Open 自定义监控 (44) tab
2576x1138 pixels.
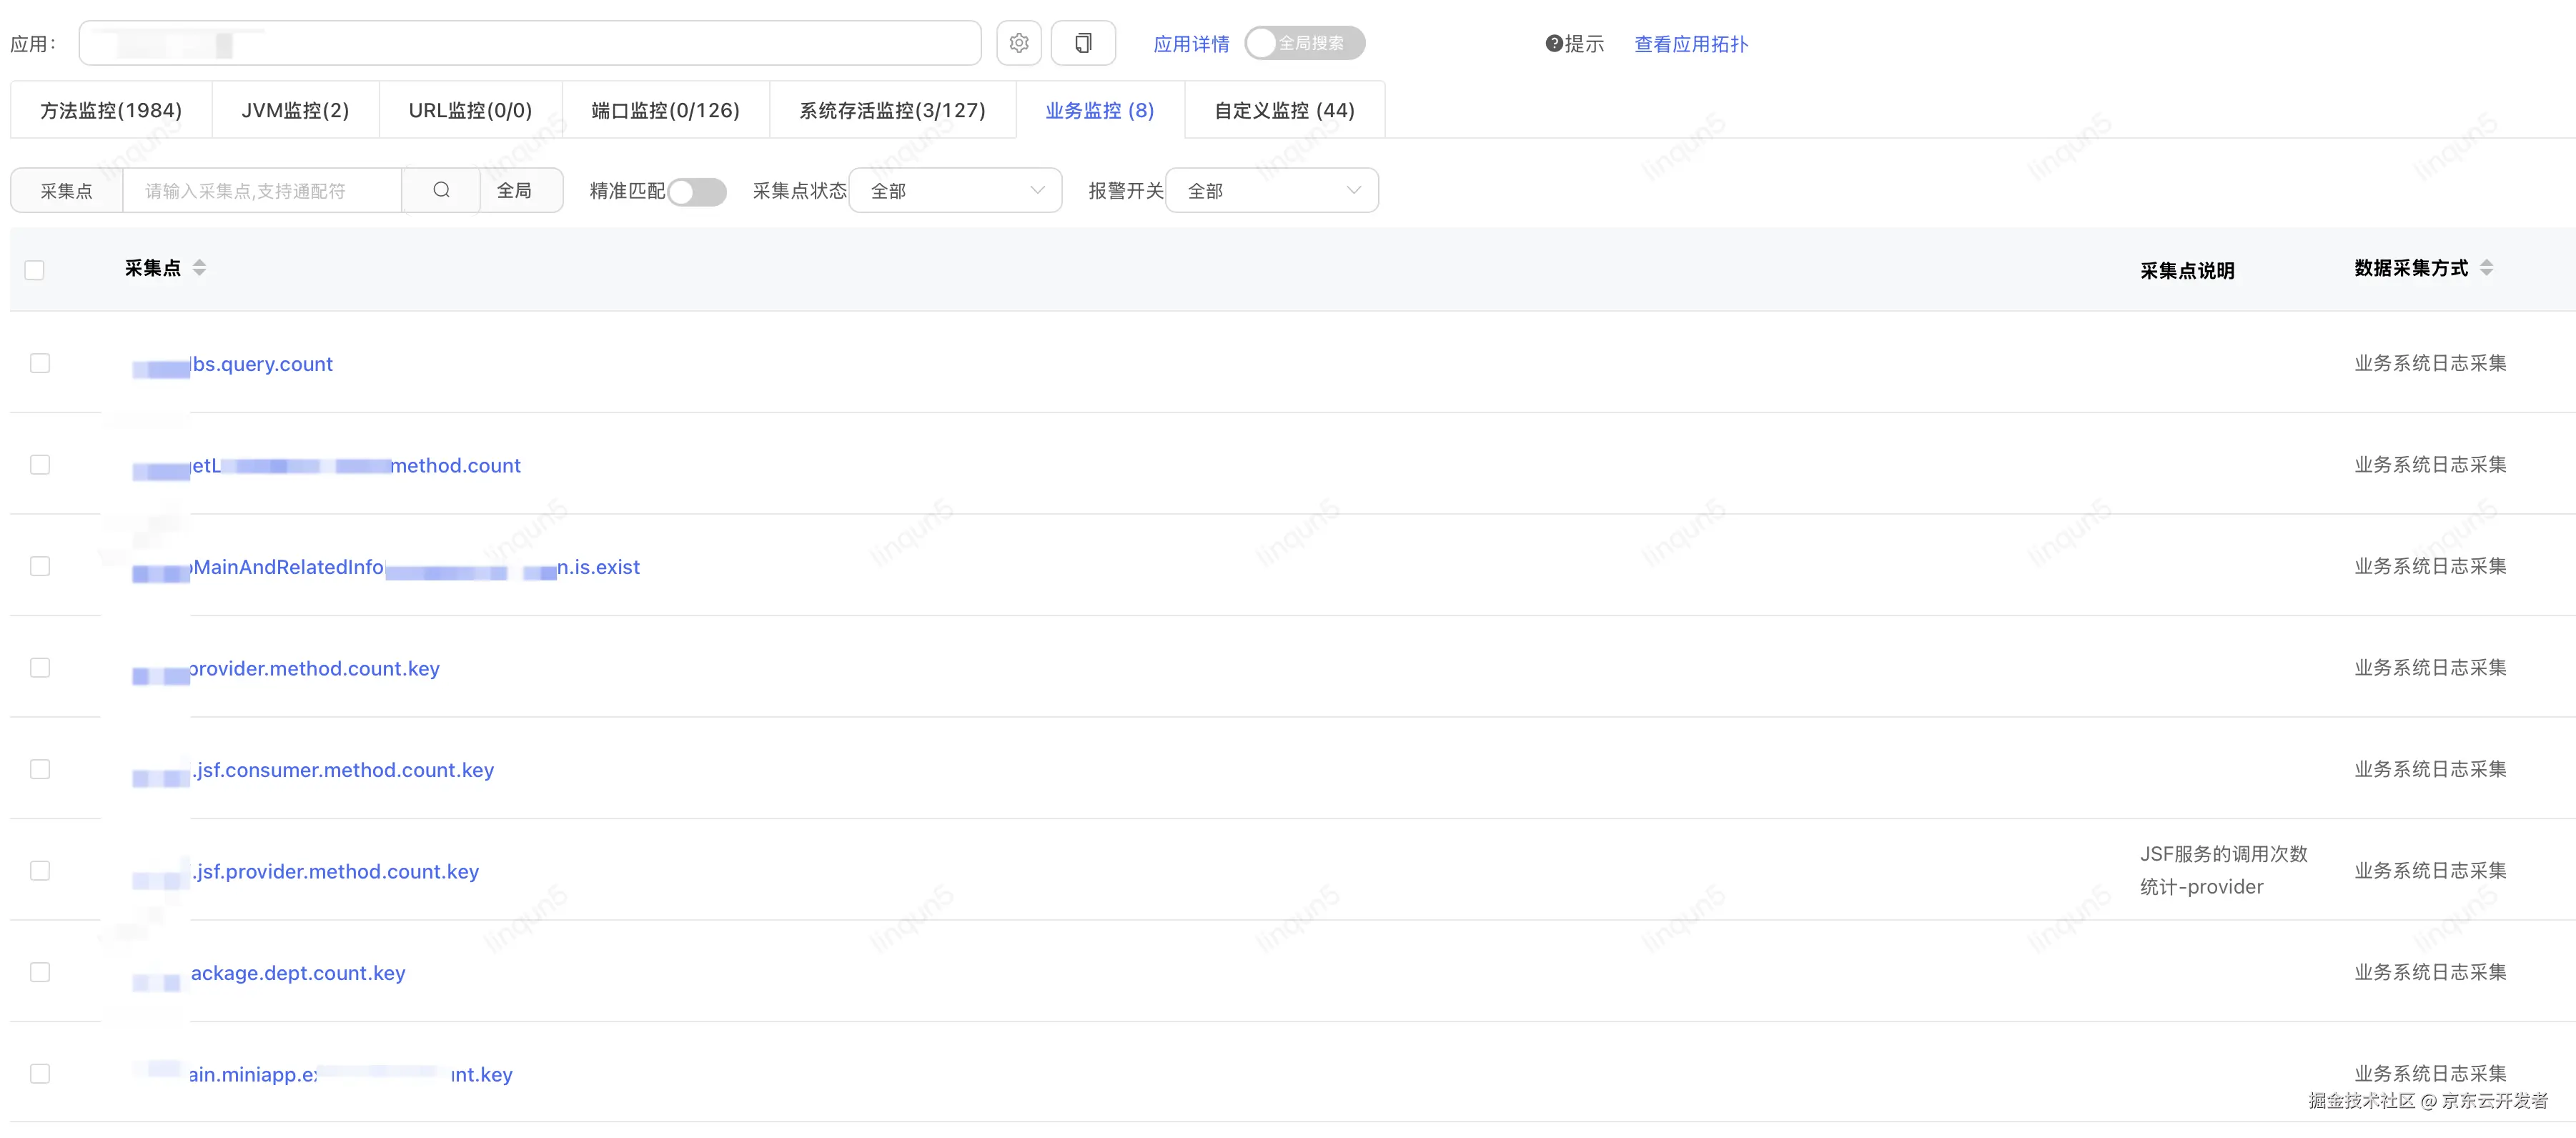1284,110
